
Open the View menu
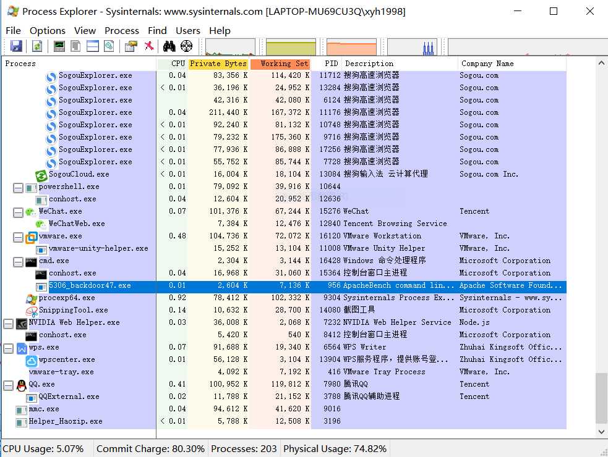click(85, 31)
